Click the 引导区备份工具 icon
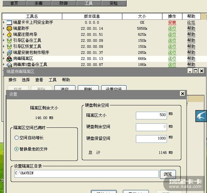The width and height of the screenshot is (207, 193). pyautogui.click(x=9, y=40)
